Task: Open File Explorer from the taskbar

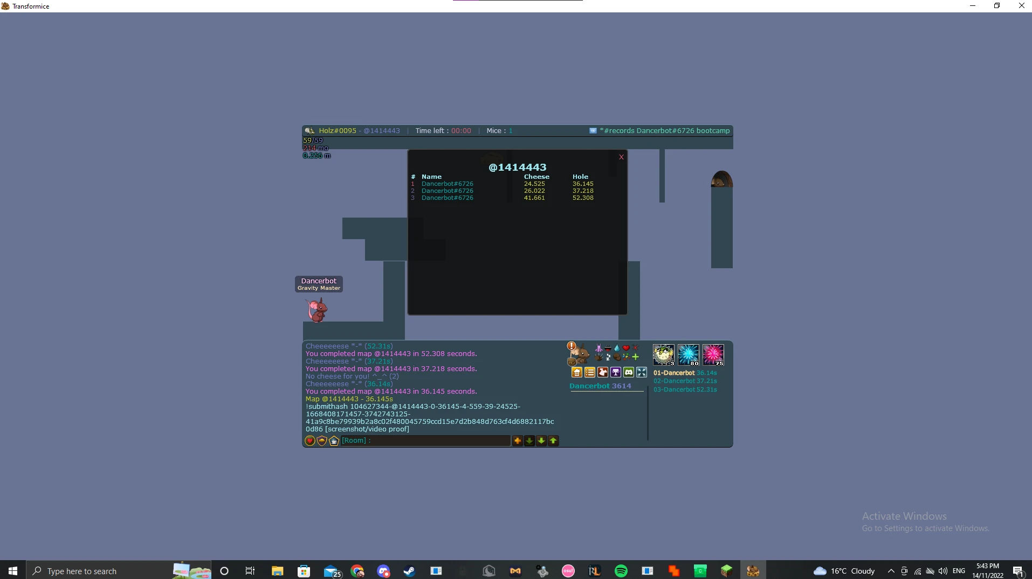Action: point(277,570)
